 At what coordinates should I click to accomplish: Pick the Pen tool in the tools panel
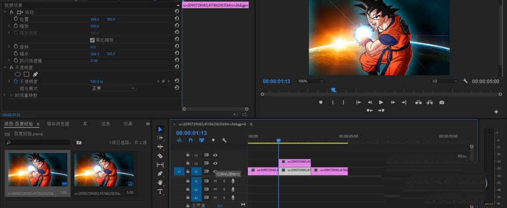(160, 174)
